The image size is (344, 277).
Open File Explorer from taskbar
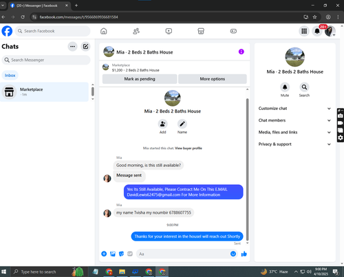click(x=122, y=272)
